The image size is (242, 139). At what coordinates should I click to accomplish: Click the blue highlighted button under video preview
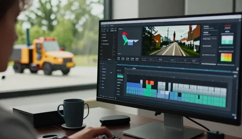tap(173, 60)
